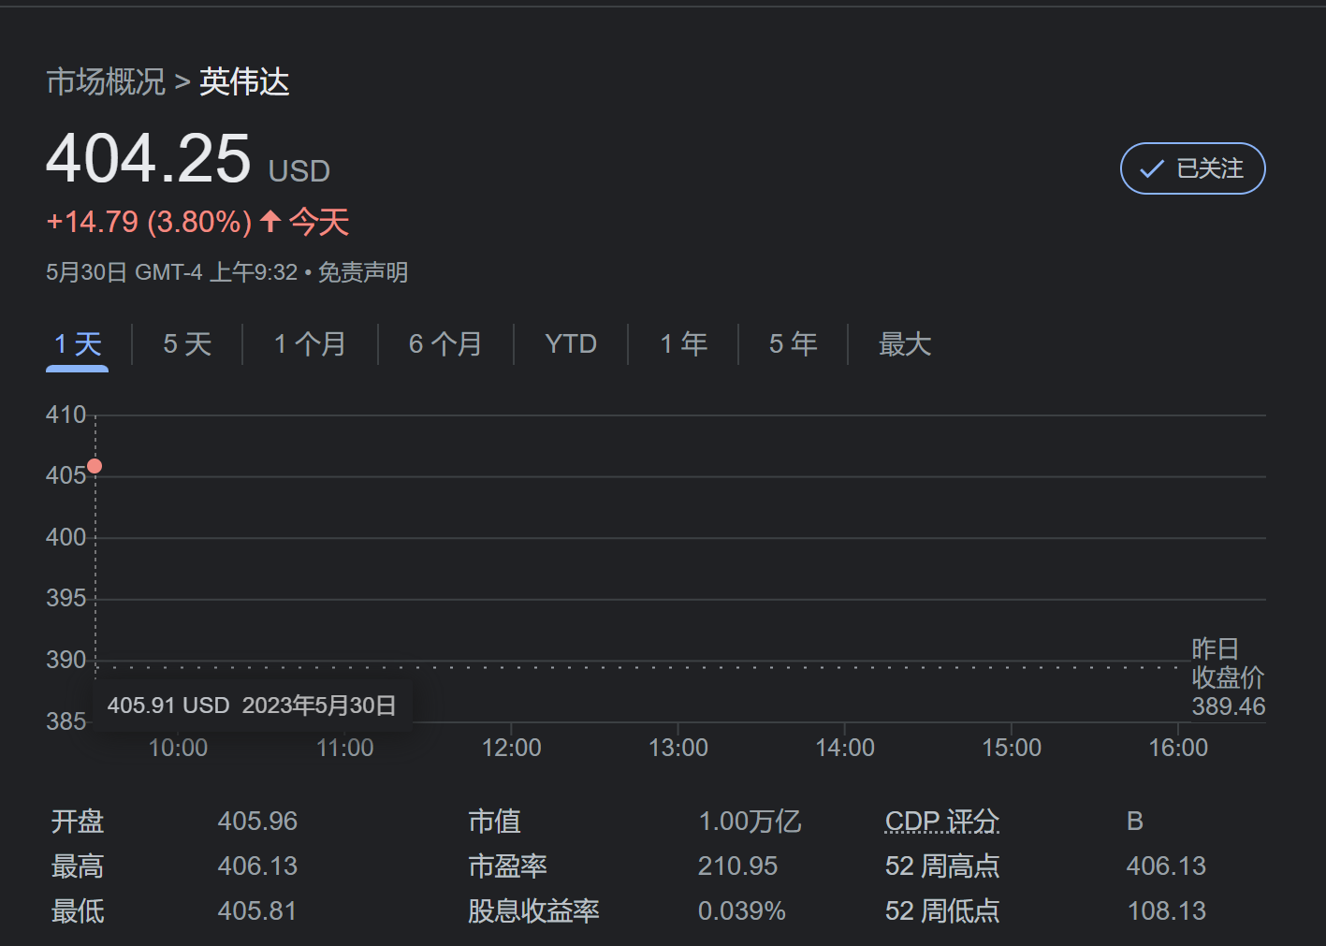Select the 最大 range tab
This screenshot has height=946, width=1326.
point(905,344)
